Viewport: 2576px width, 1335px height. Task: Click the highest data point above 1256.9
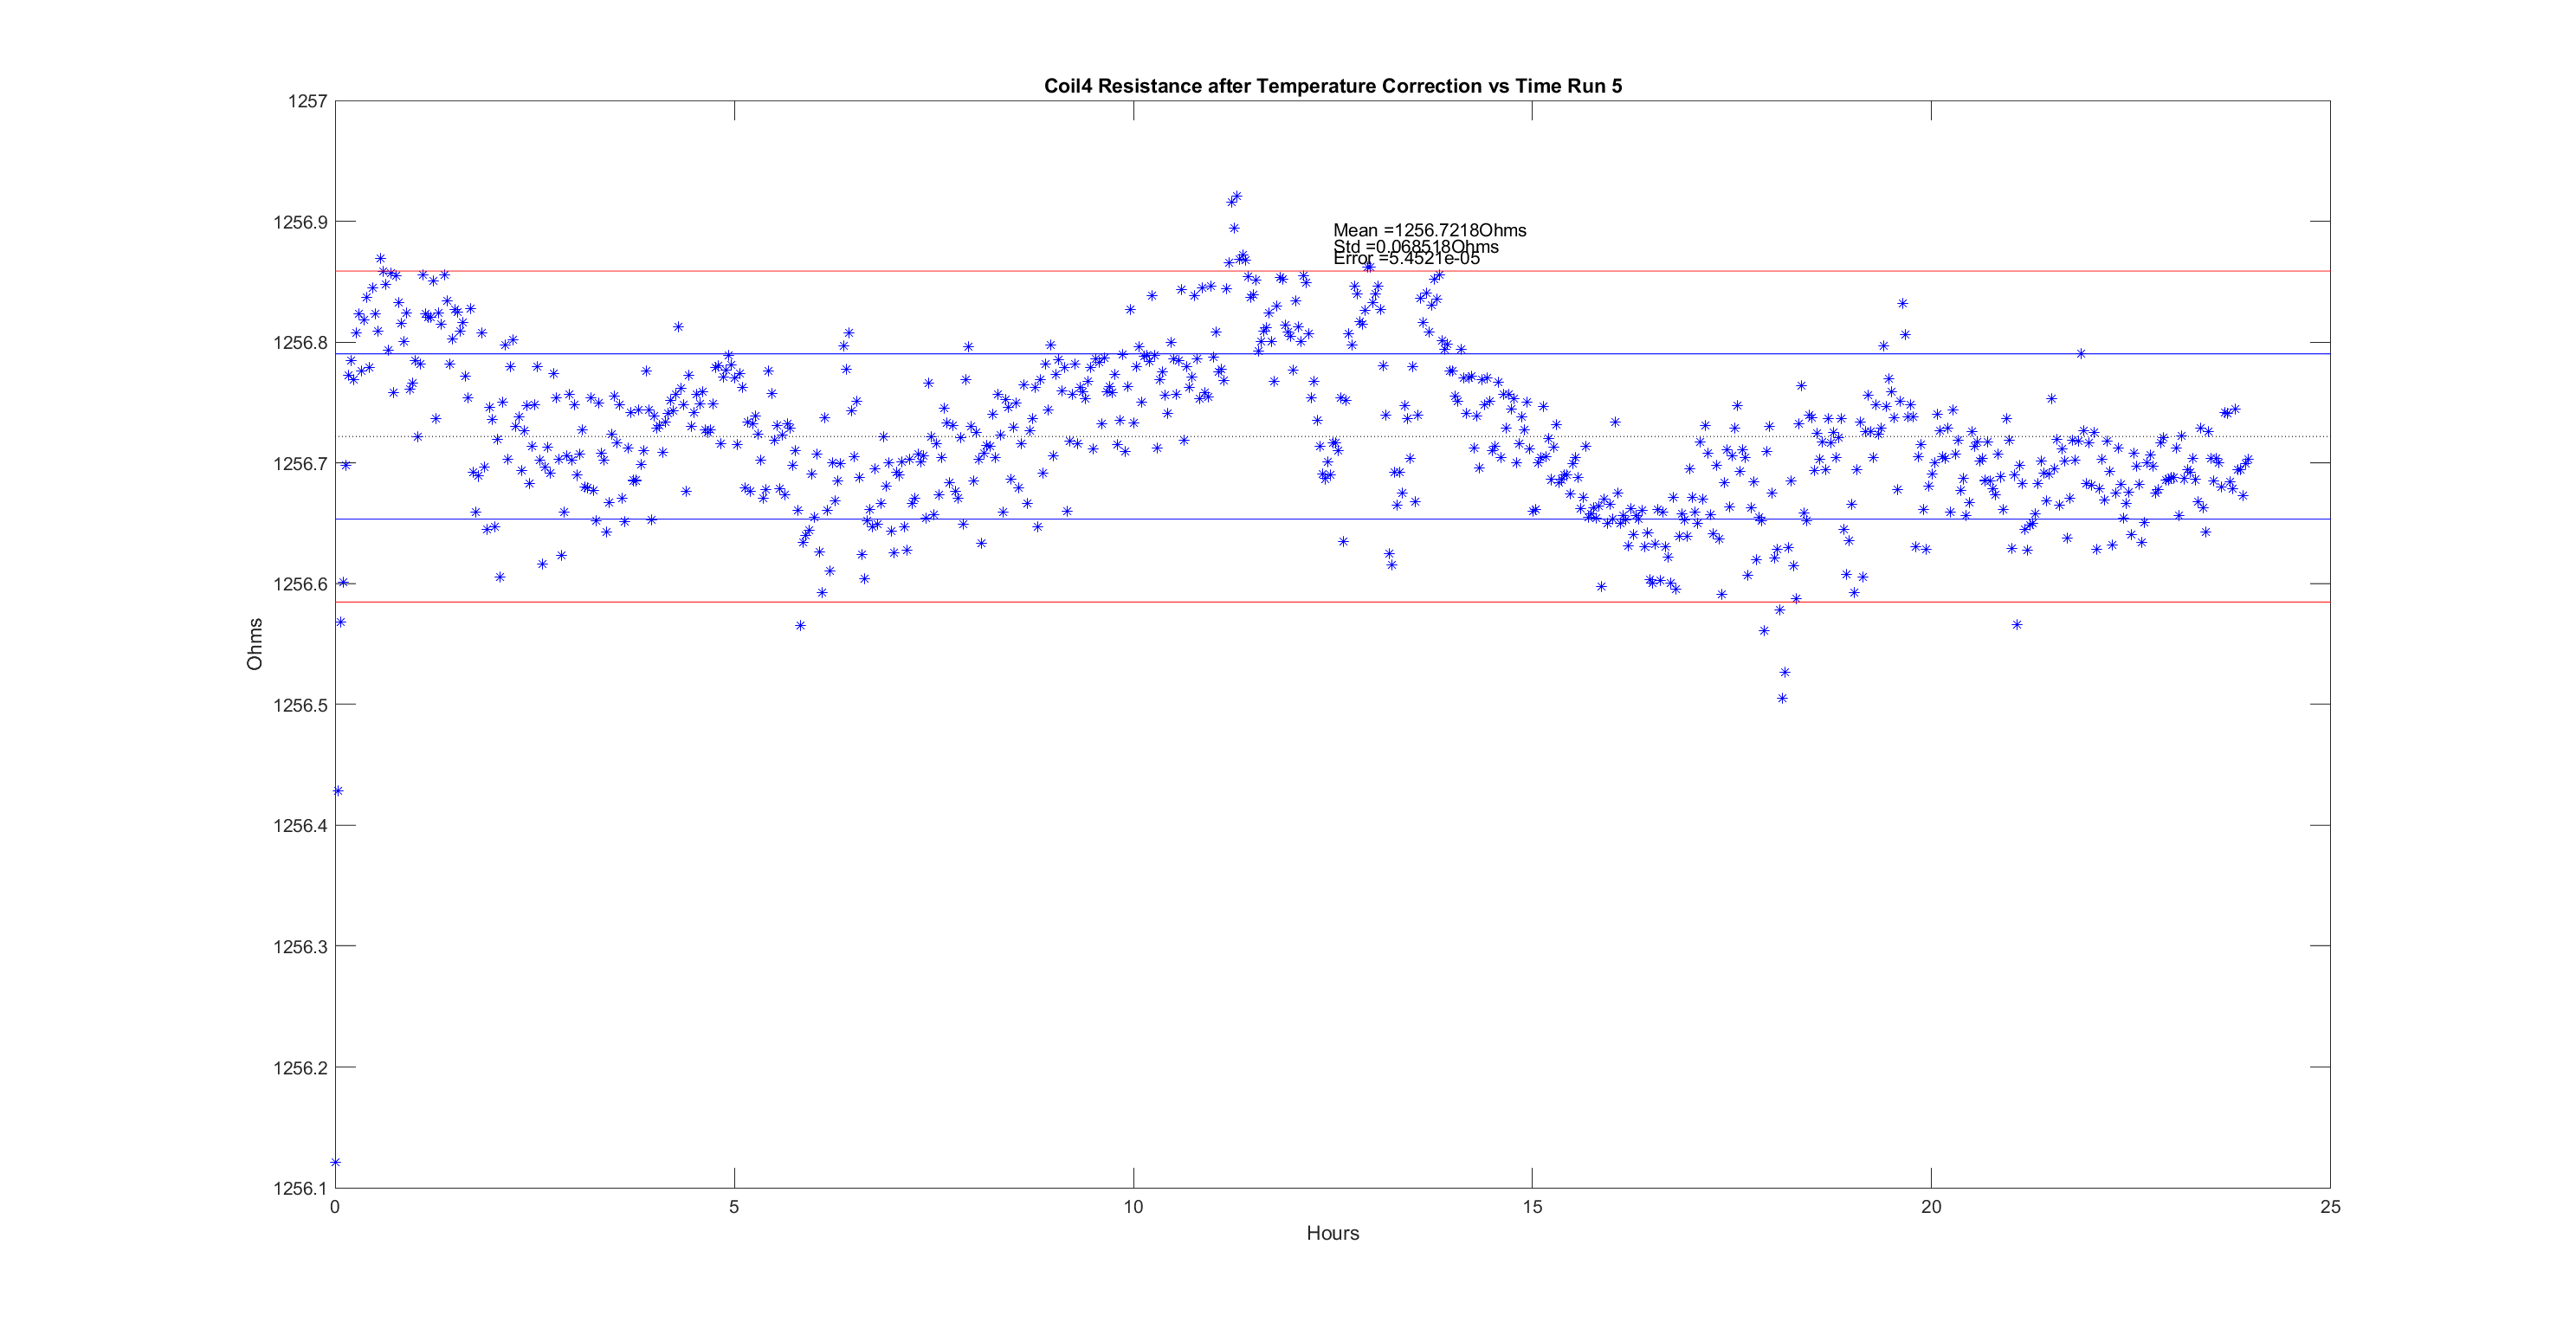point(1237,196)
